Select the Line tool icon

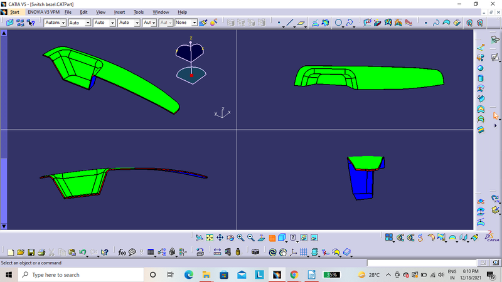[x=289, y=23]
